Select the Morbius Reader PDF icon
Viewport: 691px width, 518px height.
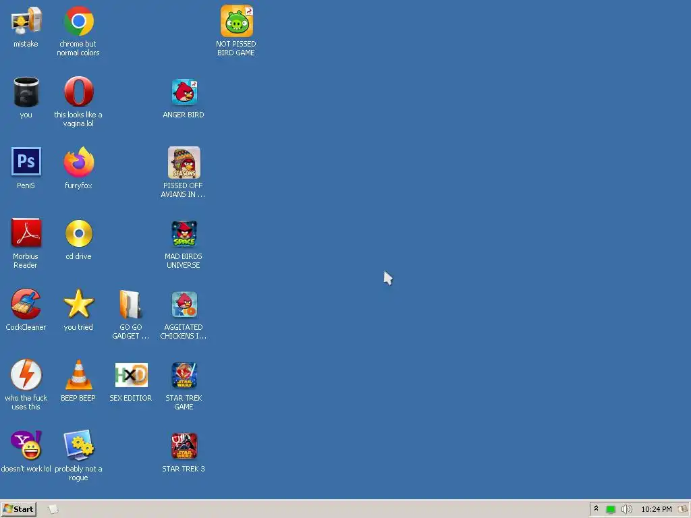click(x=26, y=233)
